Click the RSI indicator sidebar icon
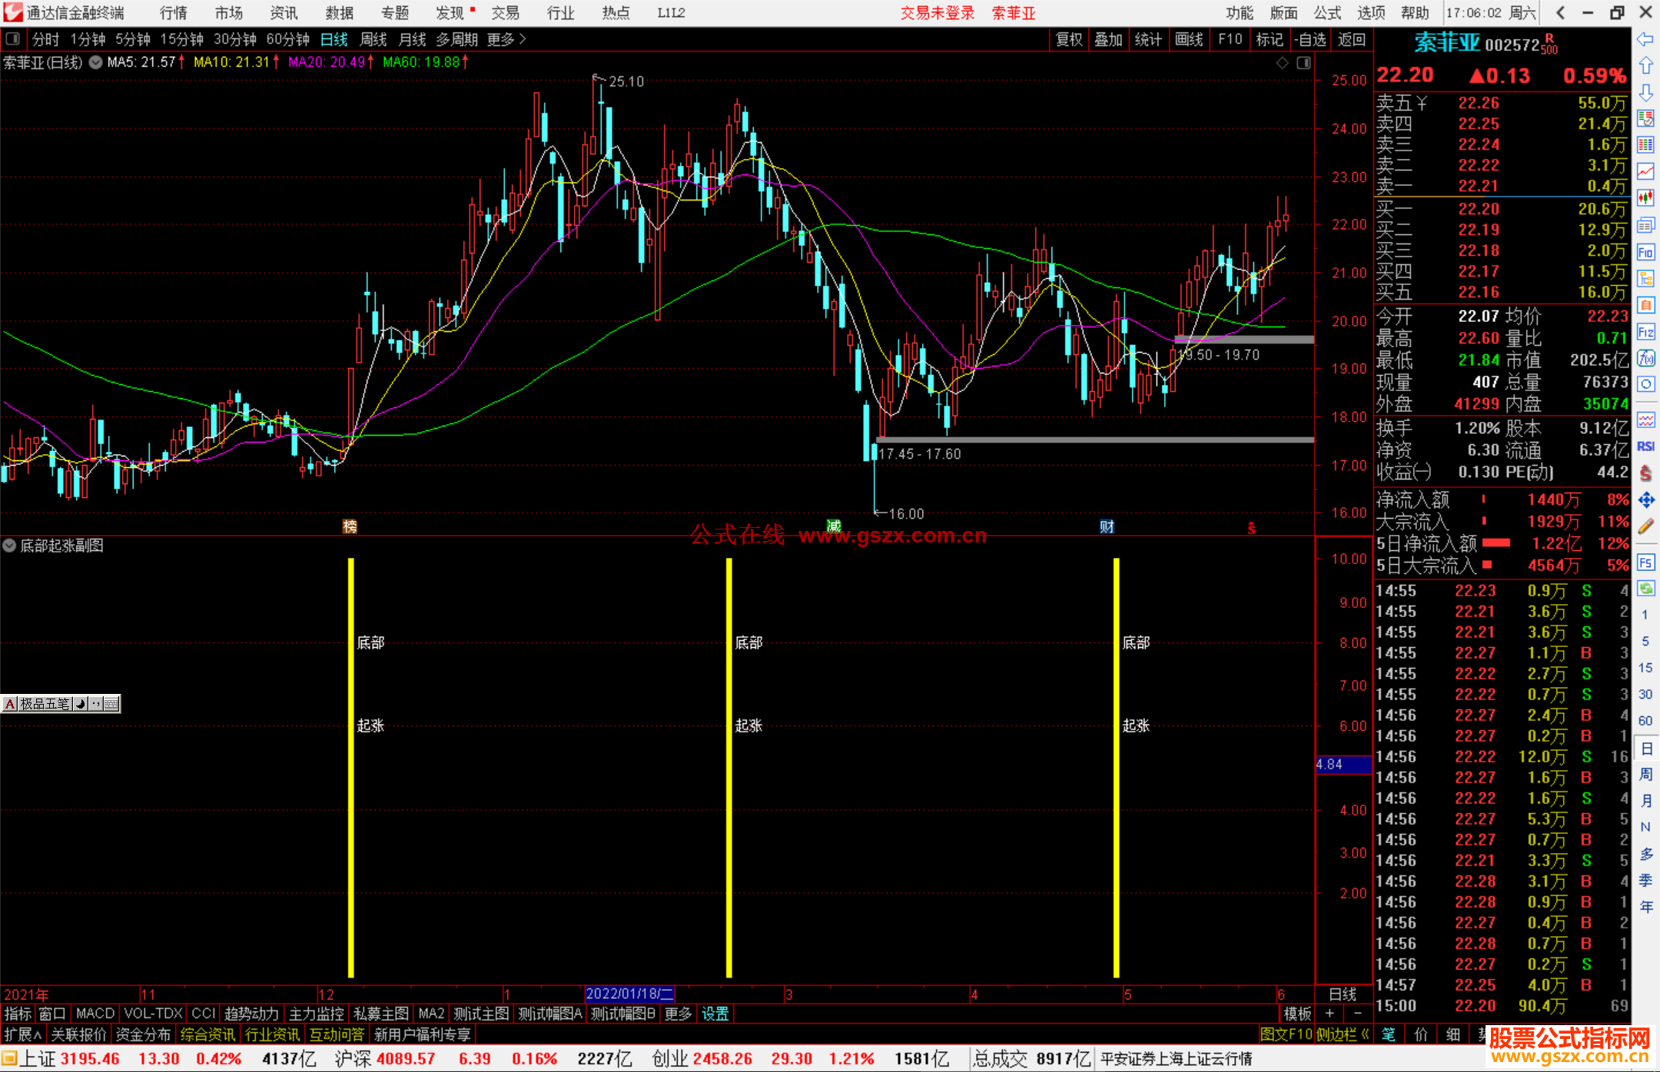Viewport: 1660px width, 1072px height. [1645, 446]
